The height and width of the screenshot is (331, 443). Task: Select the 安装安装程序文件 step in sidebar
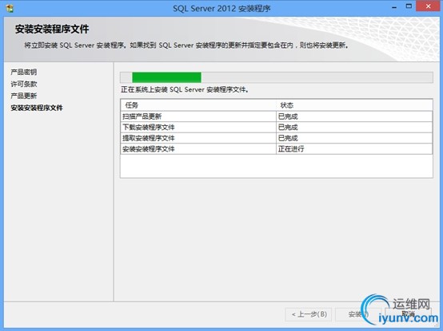(x=37, y=108)
